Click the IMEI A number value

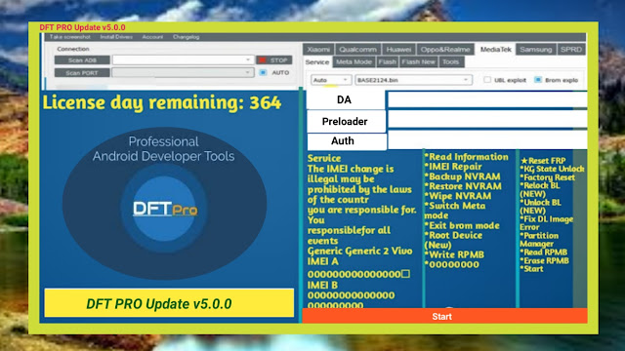click(x=358, y=274)
